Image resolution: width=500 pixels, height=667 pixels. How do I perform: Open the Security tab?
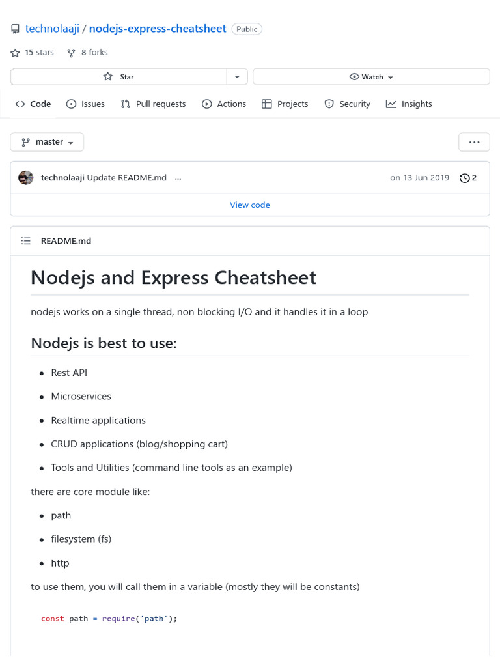coord(347,104)
